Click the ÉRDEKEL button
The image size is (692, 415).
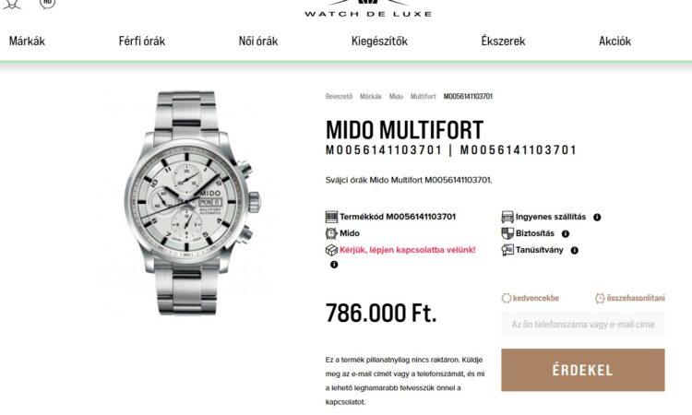(x=583, y=370)
